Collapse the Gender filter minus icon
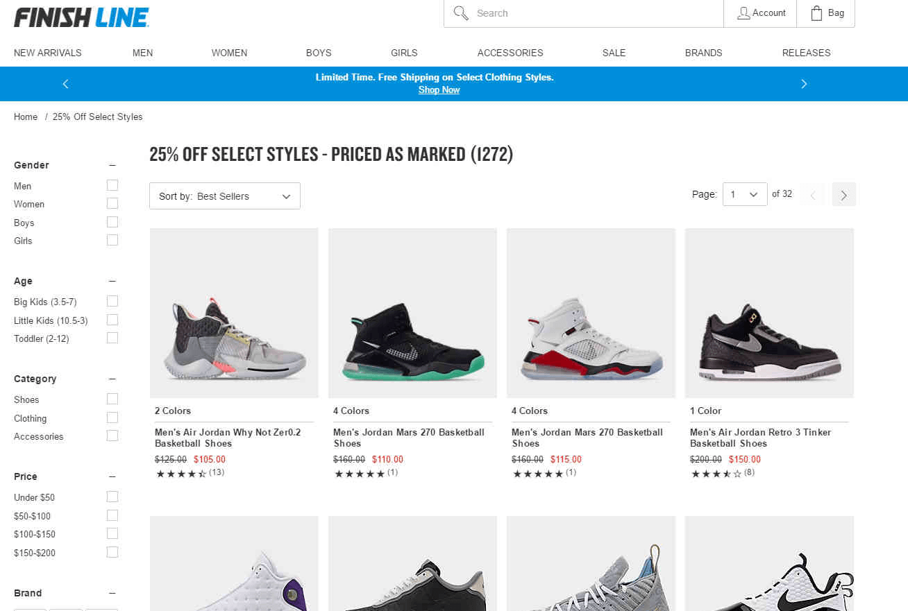Image resolution: width=908 pixels, height=611 pixels. click(112, 165)
